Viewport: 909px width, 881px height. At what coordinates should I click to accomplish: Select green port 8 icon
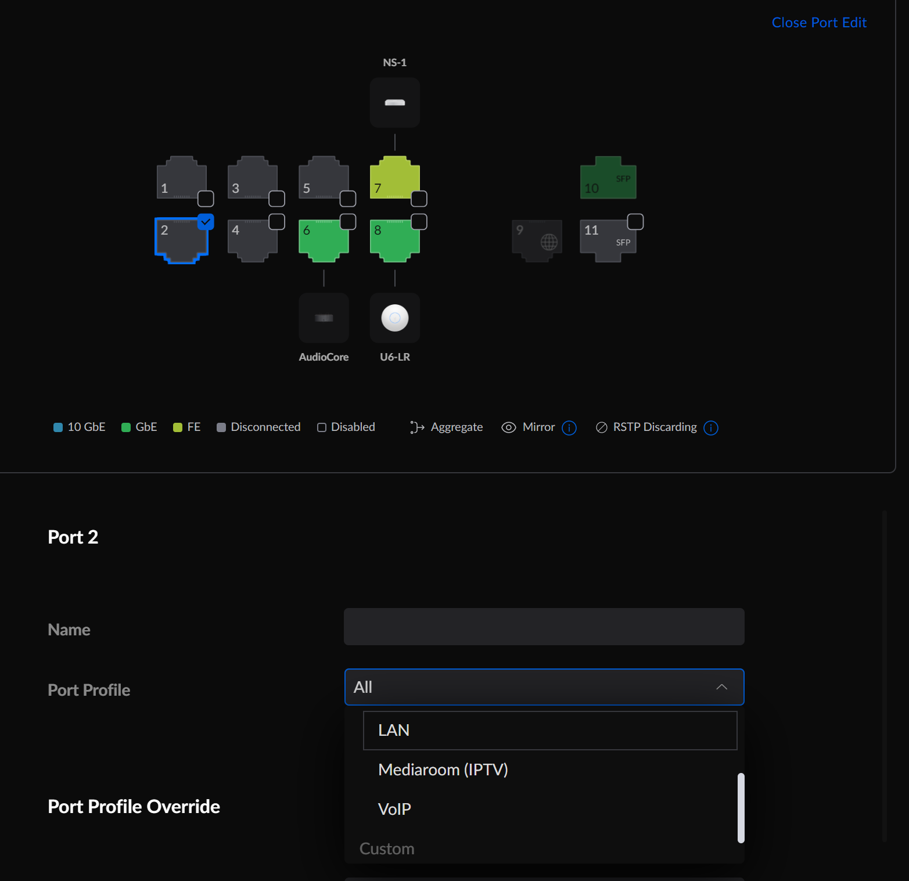[x=394, y=240]
